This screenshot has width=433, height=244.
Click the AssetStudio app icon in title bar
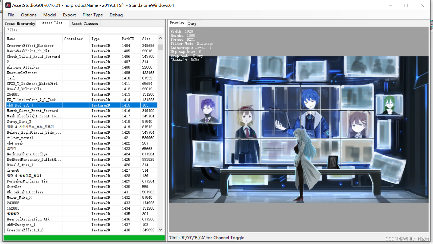pos(8,5)
